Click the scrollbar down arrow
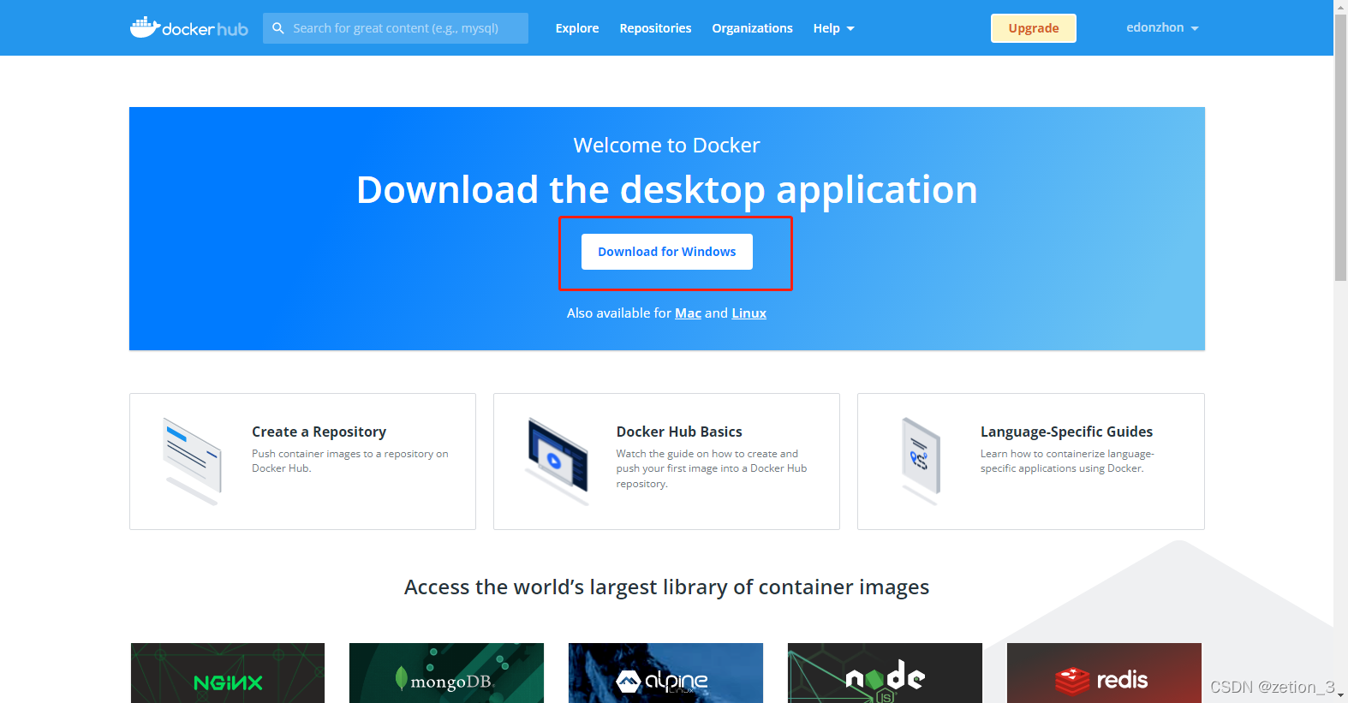This screenshot has width=1348, height=703. coord(1340,696)
